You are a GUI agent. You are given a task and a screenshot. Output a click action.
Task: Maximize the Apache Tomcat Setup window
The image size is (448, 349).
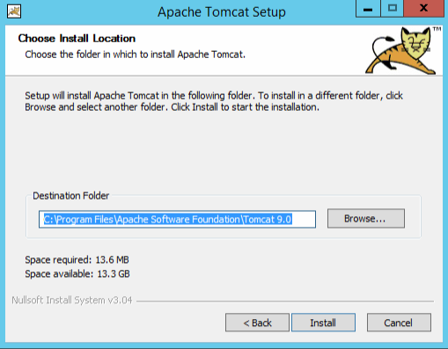coord(393,9)
